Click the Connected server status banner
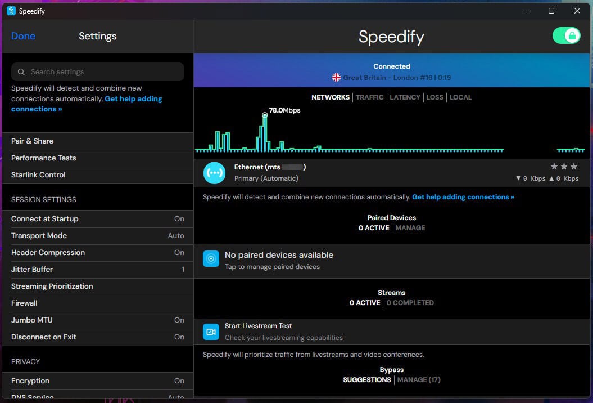This screenshot has height=403, width=593. (x=391, y=70)
